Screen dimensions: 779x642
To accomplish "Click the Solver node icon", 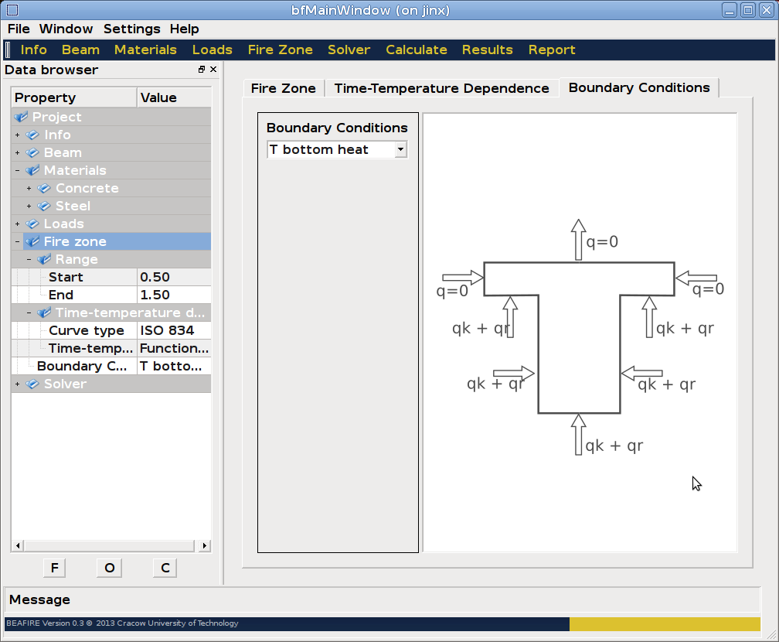I will (32, 384).
